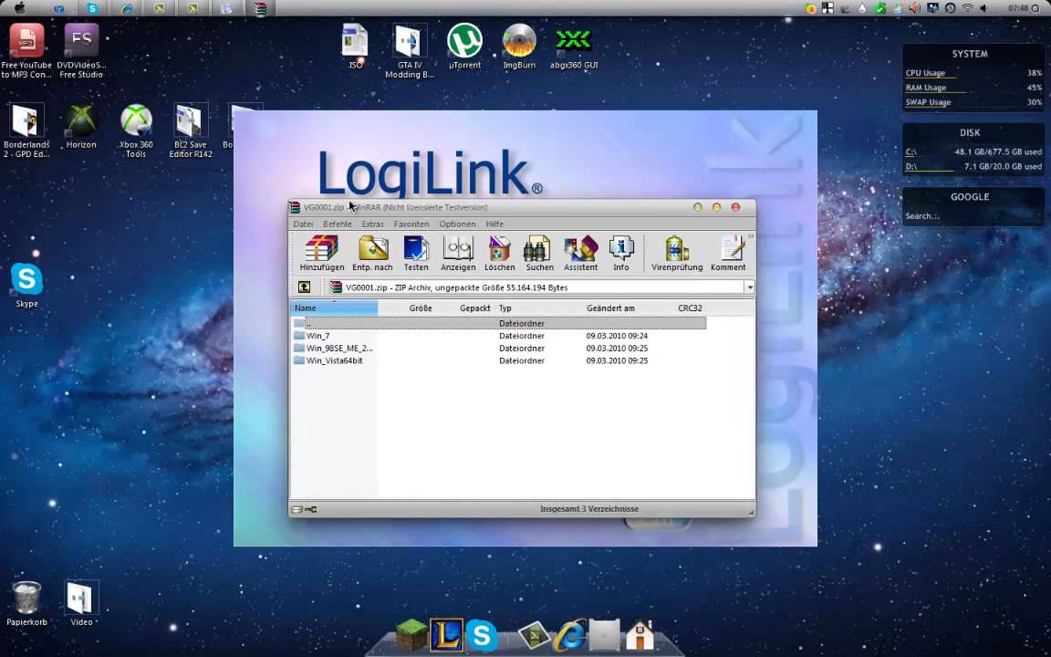Open the Video desktop shortcut
Viewport: 1051px width, 657px height.
[81, 603]
